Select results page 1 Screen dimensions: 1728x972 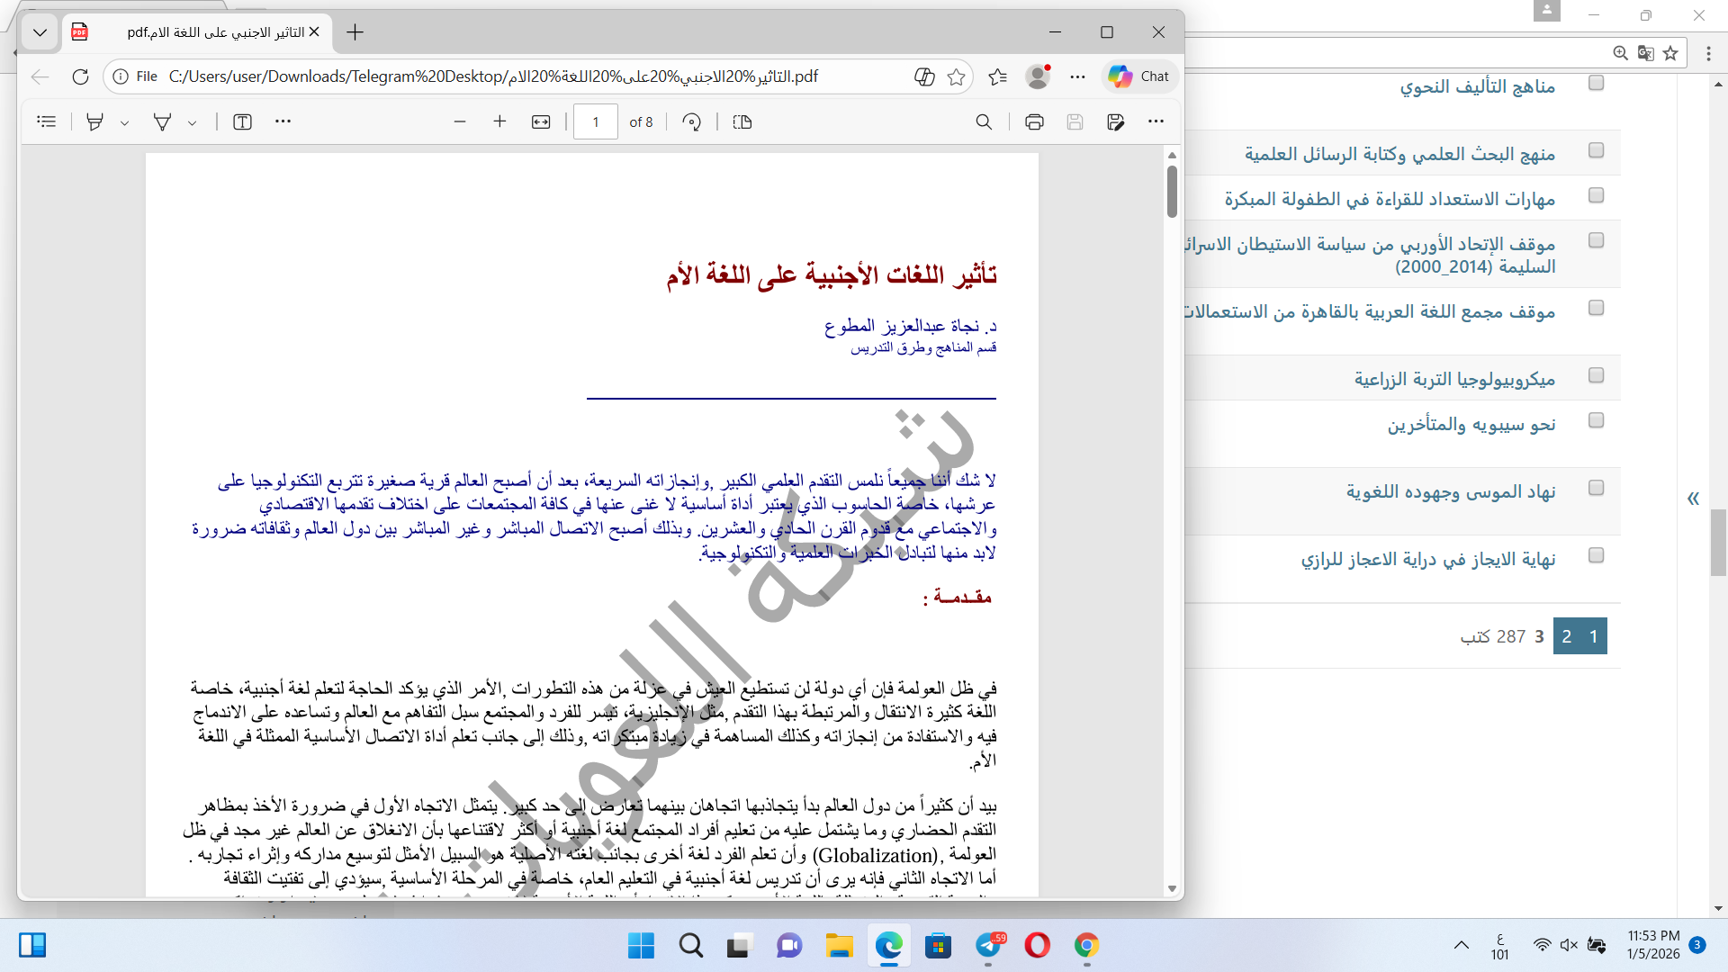tap(1594, 636)
